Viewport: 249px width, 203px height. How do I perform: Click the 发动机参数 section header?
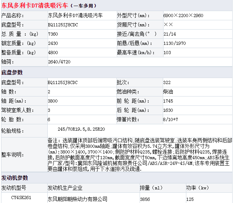15,178
